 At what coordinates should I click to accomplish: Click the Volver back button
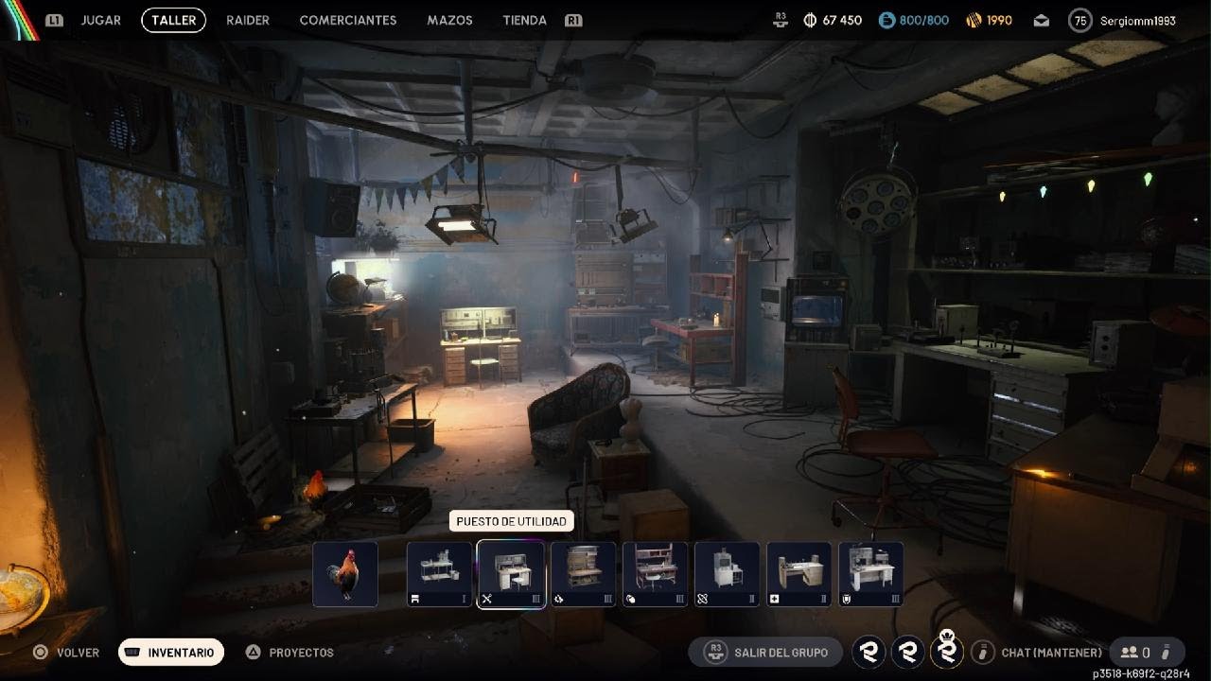pos(78,653)
